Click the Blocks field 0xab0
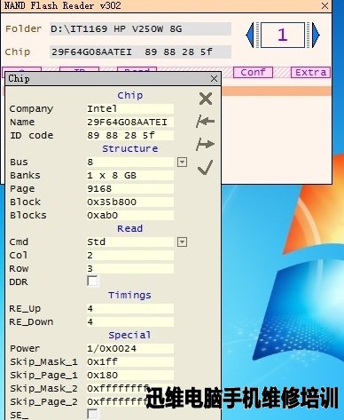 click(130, 215)
